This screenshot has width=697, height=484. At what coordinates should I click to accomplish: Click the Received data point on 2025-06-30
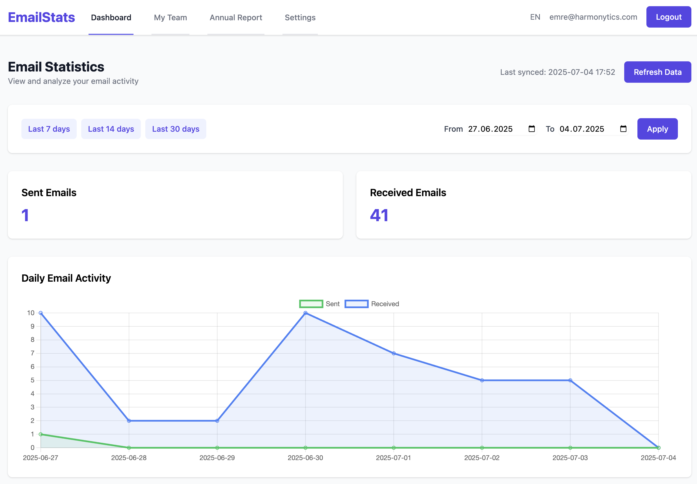tap(305, 313)
